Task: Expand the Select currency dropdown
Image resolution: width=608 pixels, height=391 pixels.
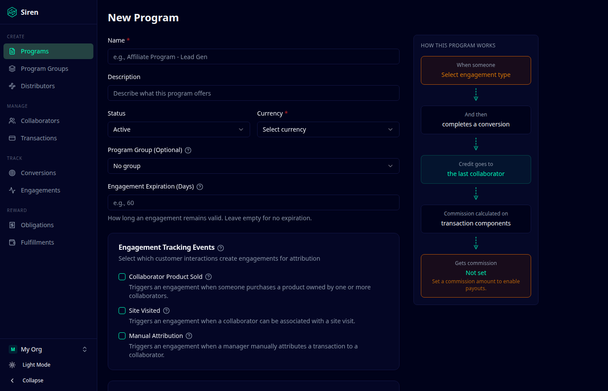Action: click(328, 129)
